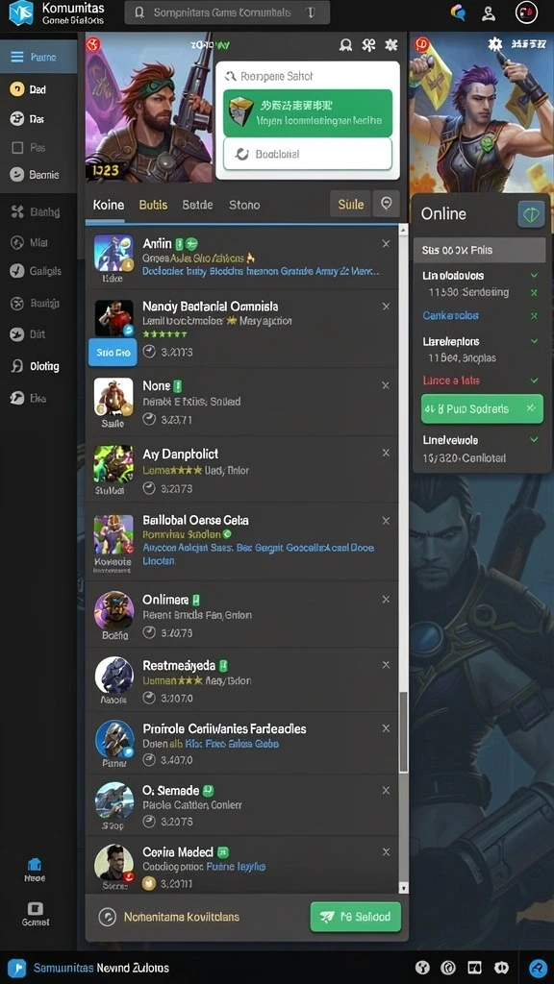Image resolution: width=554 pixels, height=984 pixels.
Task: Click the Pas checkbox in sidebar
Action: [17, 148]
